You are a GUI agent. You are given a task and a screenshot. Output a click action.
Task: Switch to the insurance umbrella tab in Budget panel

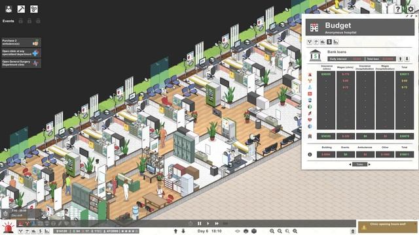(x=316, y=42)
